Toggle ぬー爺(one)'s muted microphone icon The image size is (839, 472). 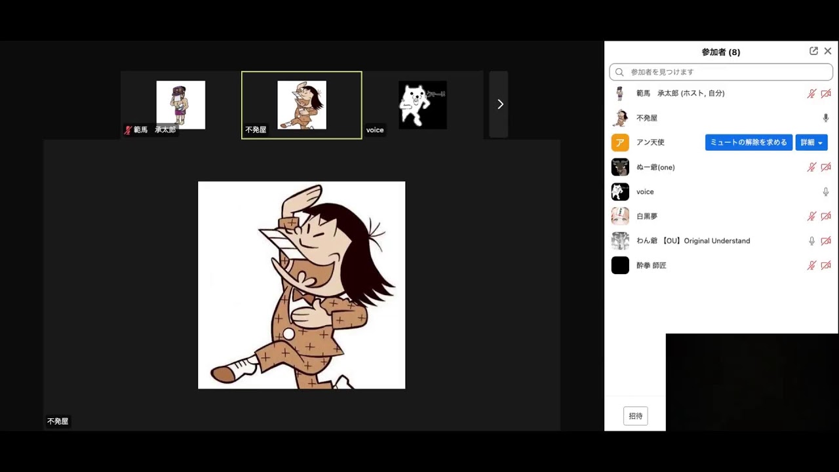[811, 167]
